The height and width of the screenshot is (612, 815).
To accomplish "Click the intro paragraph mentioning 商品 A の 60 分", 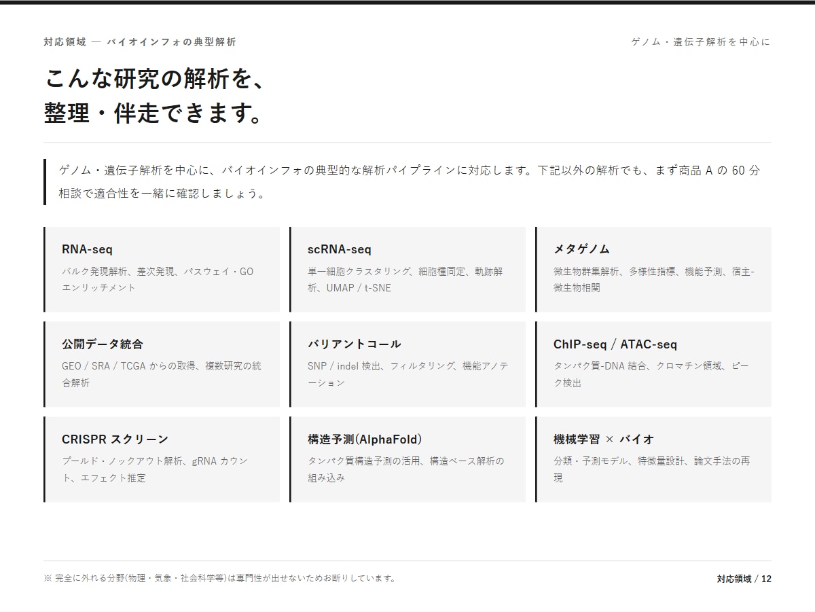I will coord(410,182).
